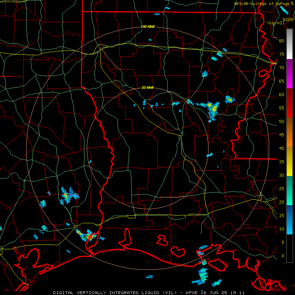The height and width of the screenshot is (295, 295).
Task: Click the "60" value on the VIL scale
Action: [x=282, y=95]
